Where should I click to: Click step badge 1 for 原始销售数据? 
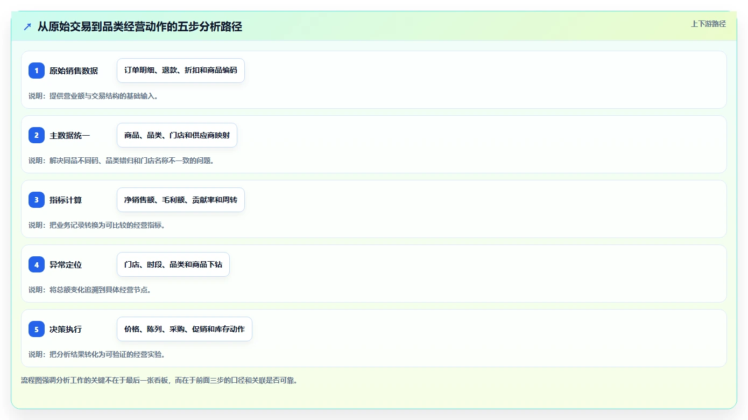37,71
